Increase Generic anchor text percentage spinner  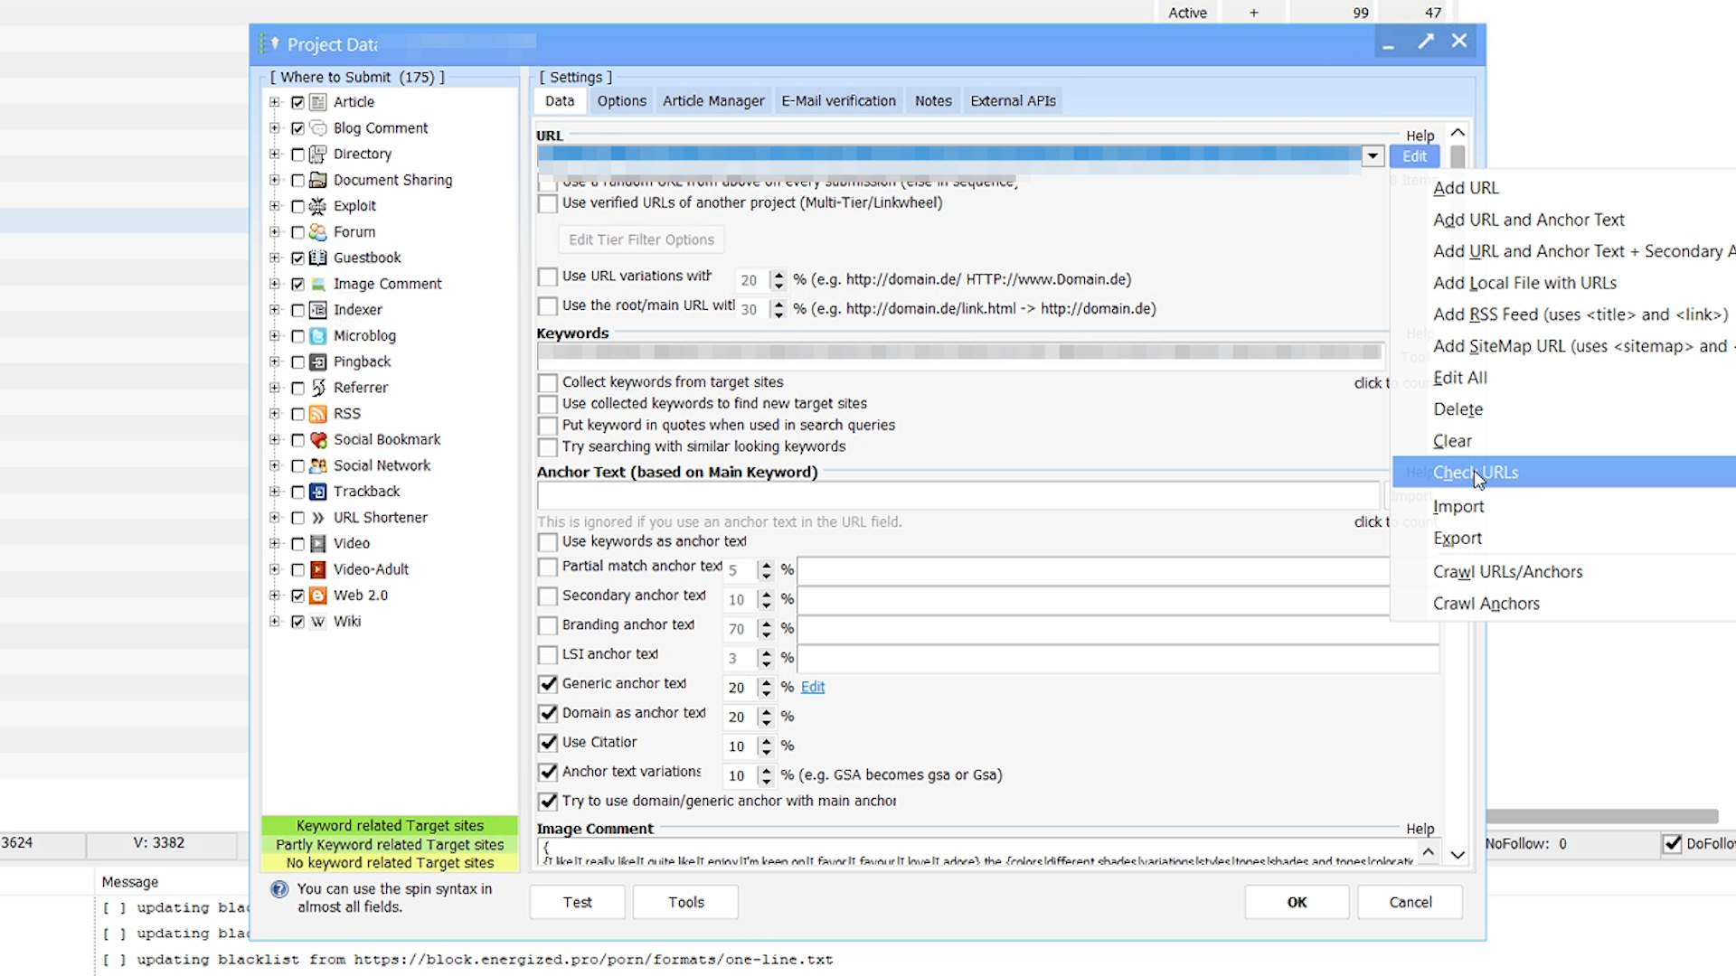tap(767, 682)
